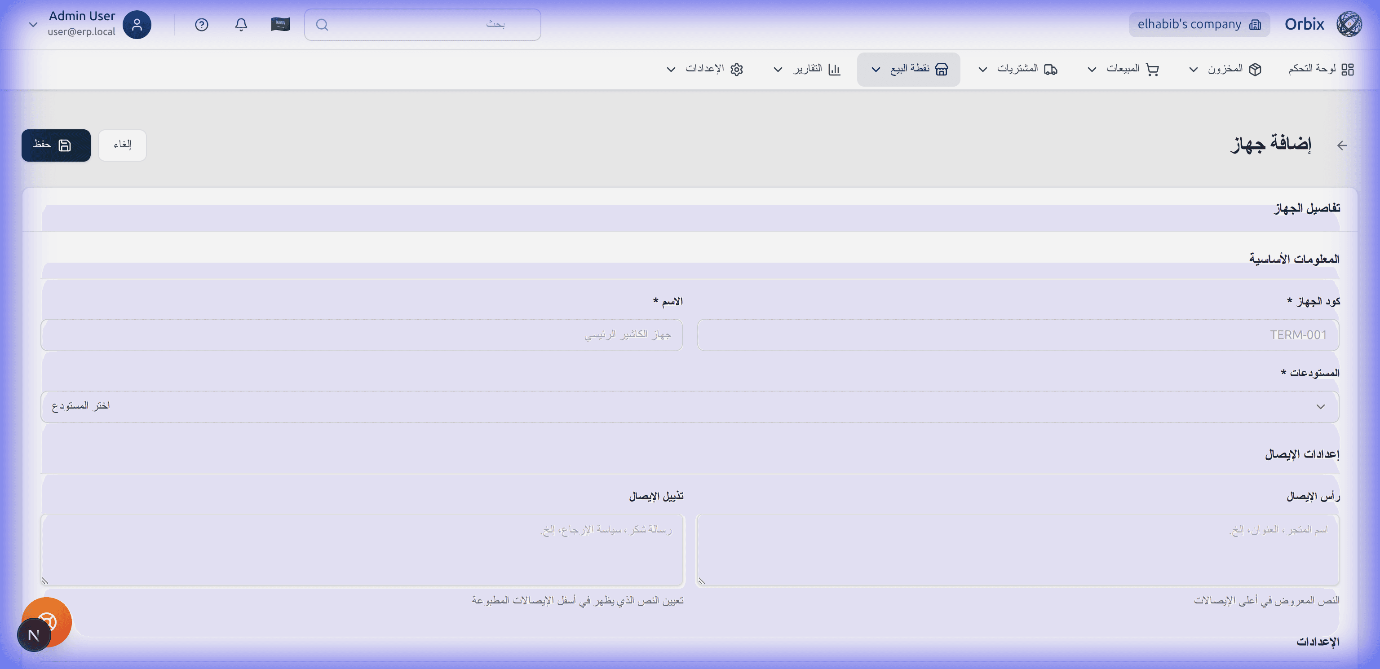The height and width of the screenshot is (669, 1380).
Task: Switch language via the Saudi flag icon
Action: point(280,24)
